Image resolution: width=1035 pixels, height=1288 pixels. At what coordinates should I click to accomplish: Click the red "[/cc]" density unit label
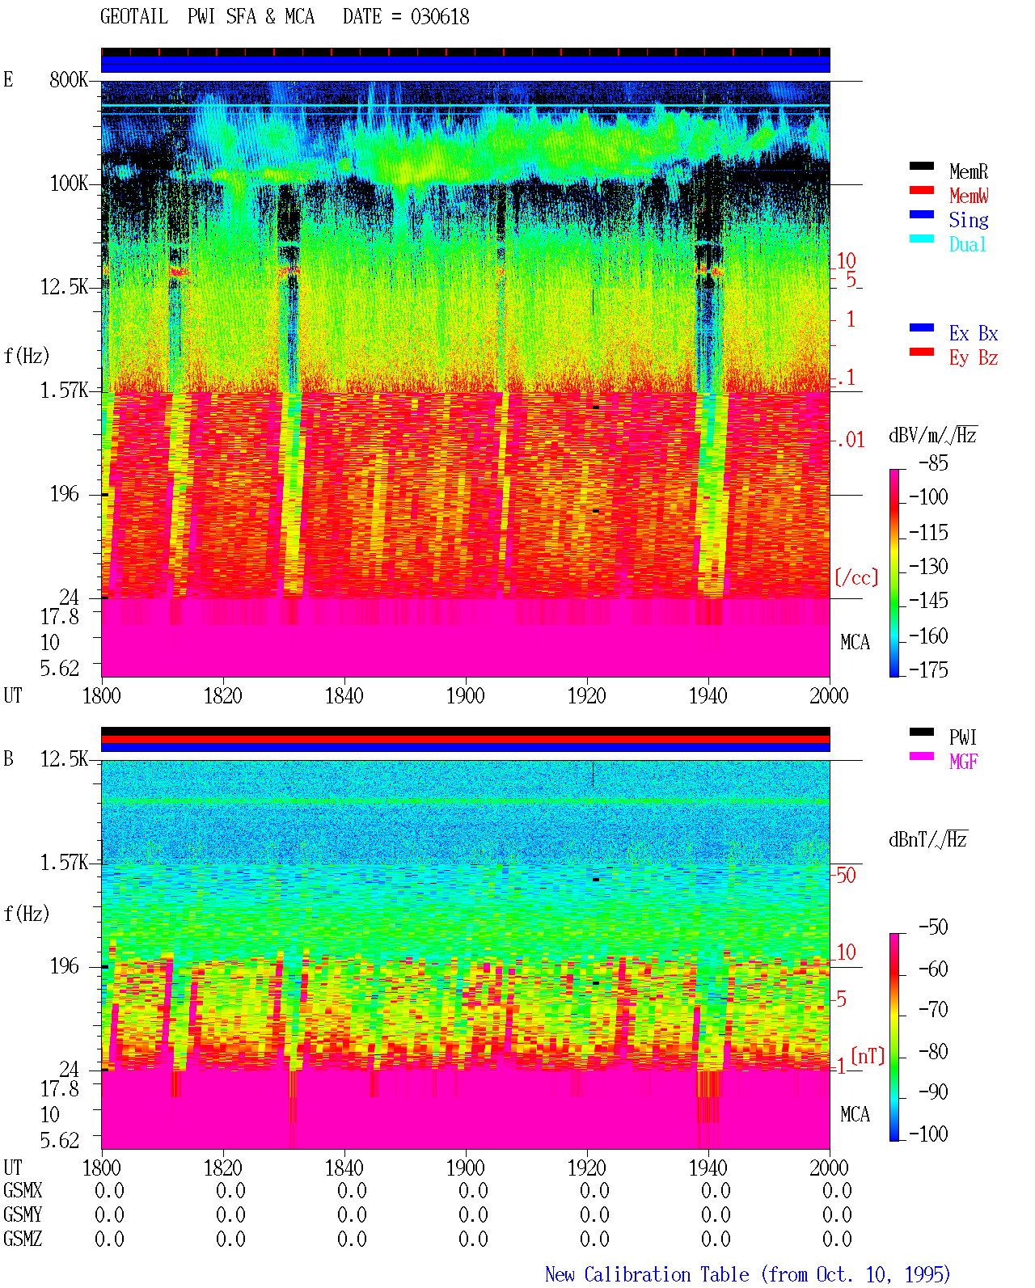tap(856, 577)
